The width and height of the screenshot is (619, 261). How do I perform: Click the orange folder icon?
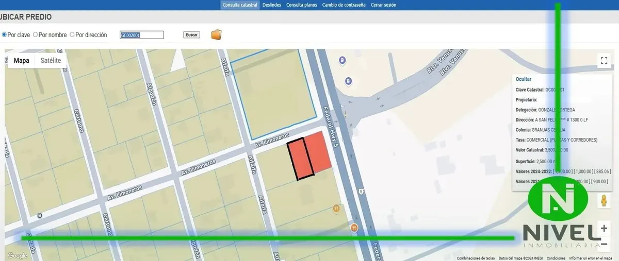coord(216,34)
